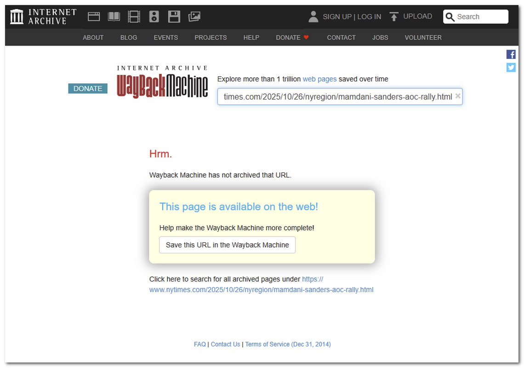Screen dimensions: 524x368
Task: Open the Images icon
Action: point(194,17)
